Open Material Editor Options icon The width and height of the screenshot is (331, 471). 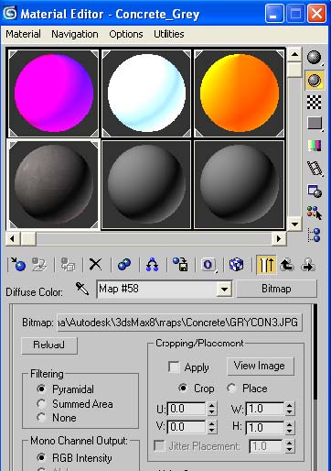[315, 192]
